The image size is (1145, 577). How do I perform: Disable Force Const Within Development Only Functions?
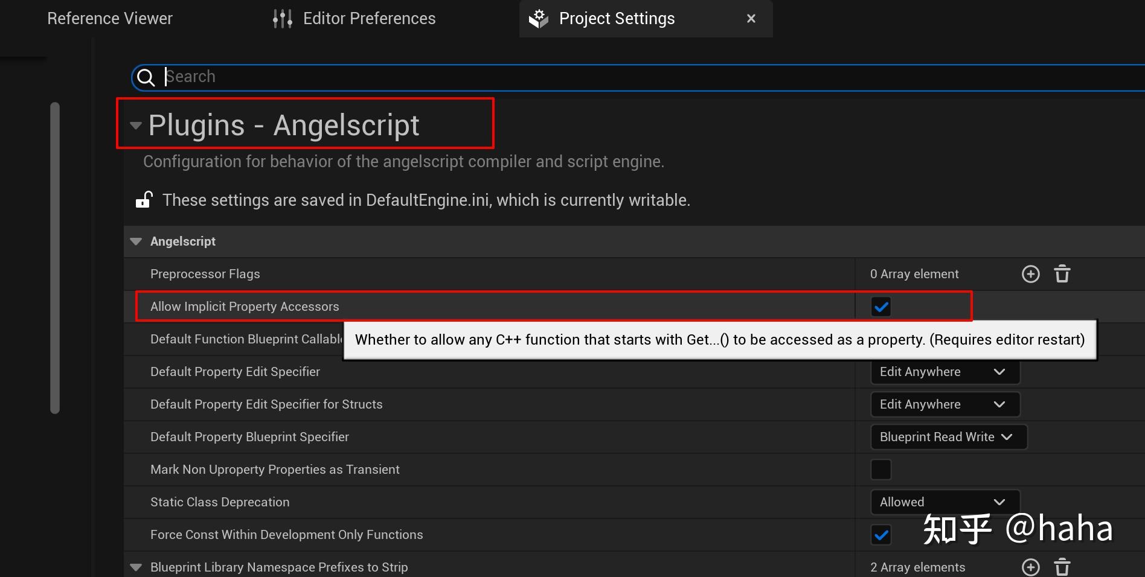(880, 535)
